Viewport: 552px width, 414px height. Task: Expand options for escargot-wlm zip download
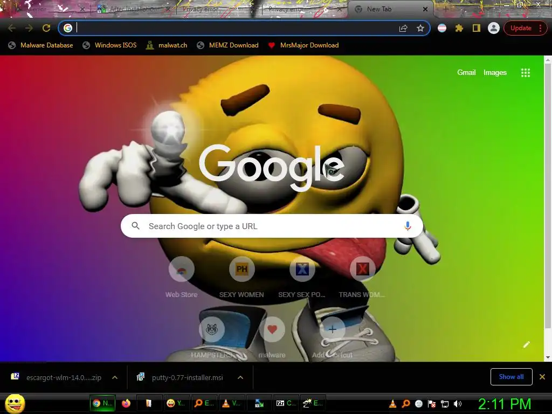(x=115, y=377)
